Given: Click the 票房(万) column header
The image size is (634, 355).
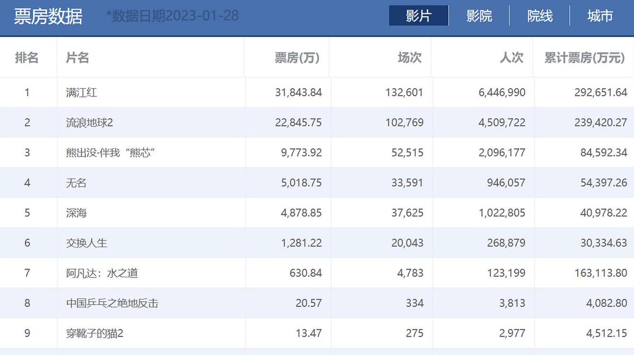Looking at the screenshot, I should [x=297, y=58].
